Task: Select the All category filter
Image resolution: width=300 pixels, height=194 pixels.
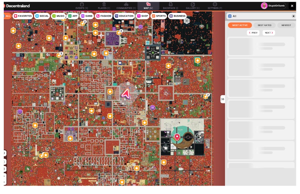Action: coord(7,16)
